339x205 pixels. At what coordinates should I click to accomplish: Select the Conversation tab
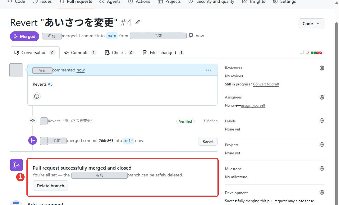[34, 52]
